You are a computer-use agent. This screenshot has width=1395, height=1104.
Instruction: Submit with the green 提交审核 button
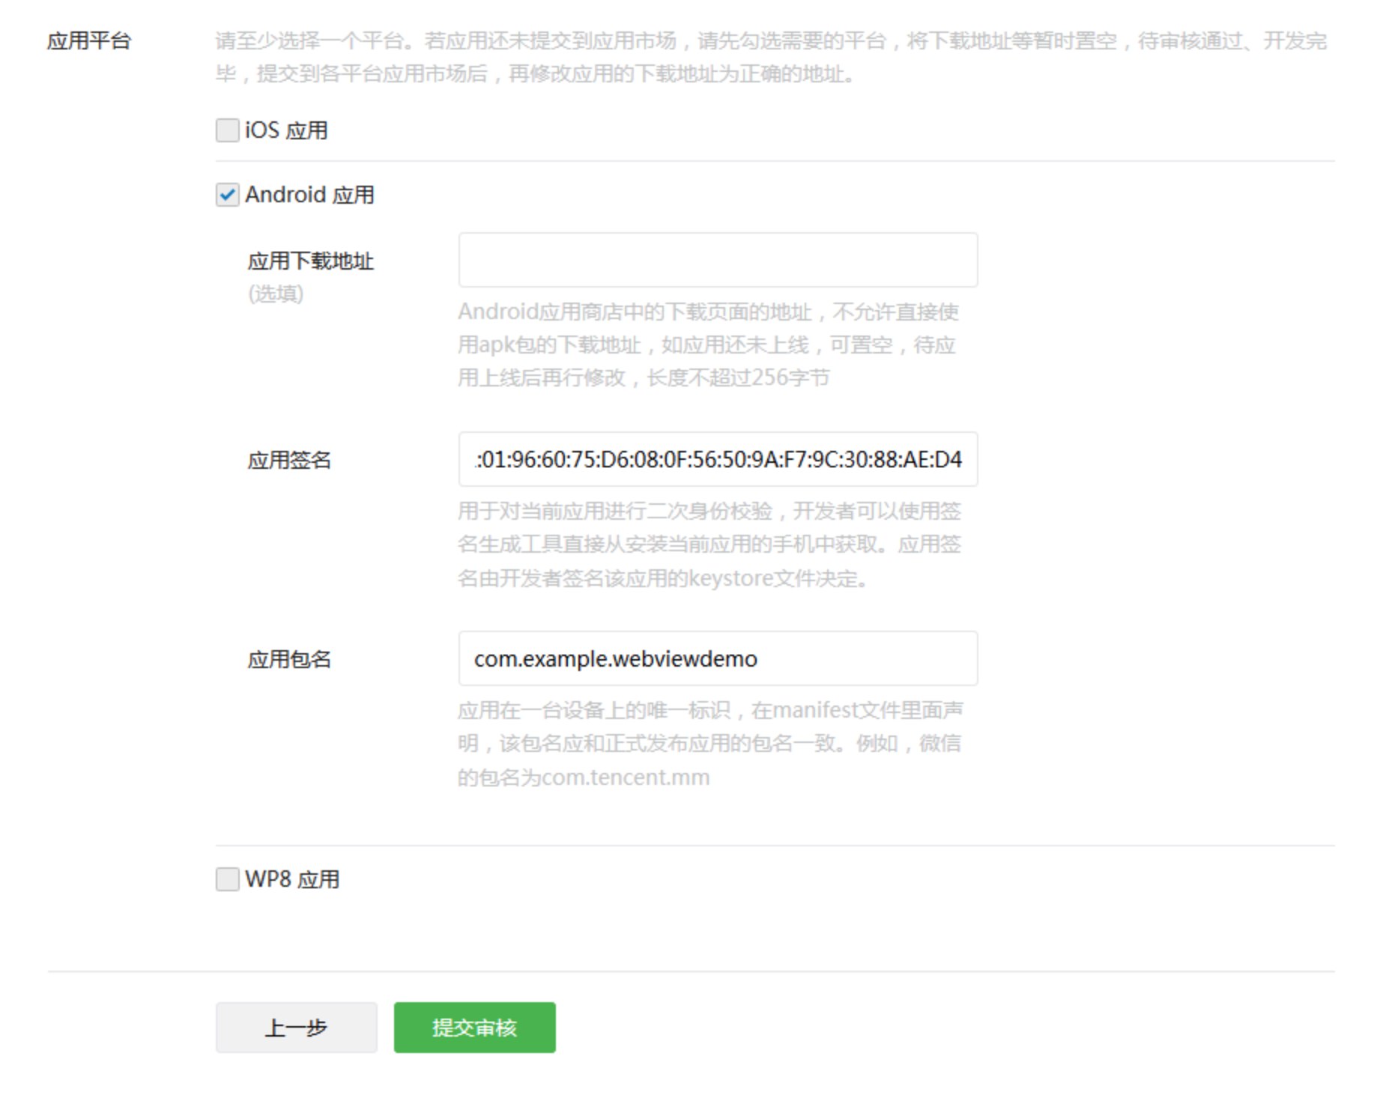[475, 1028]
